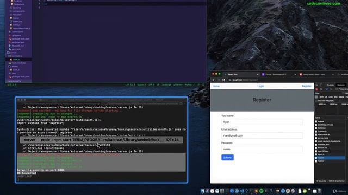This screenshot has height=195, width=348.
Task: Go back in the browser
Action: (214, 80)
